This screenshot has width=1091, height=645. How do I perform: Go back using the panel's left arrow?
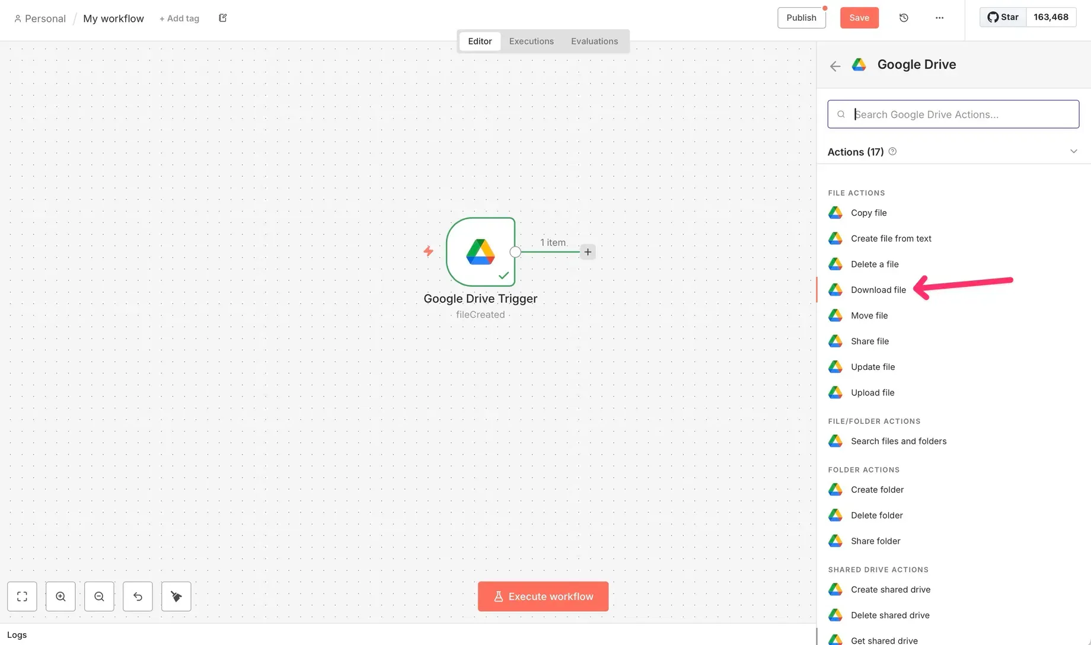coord(835,66)
